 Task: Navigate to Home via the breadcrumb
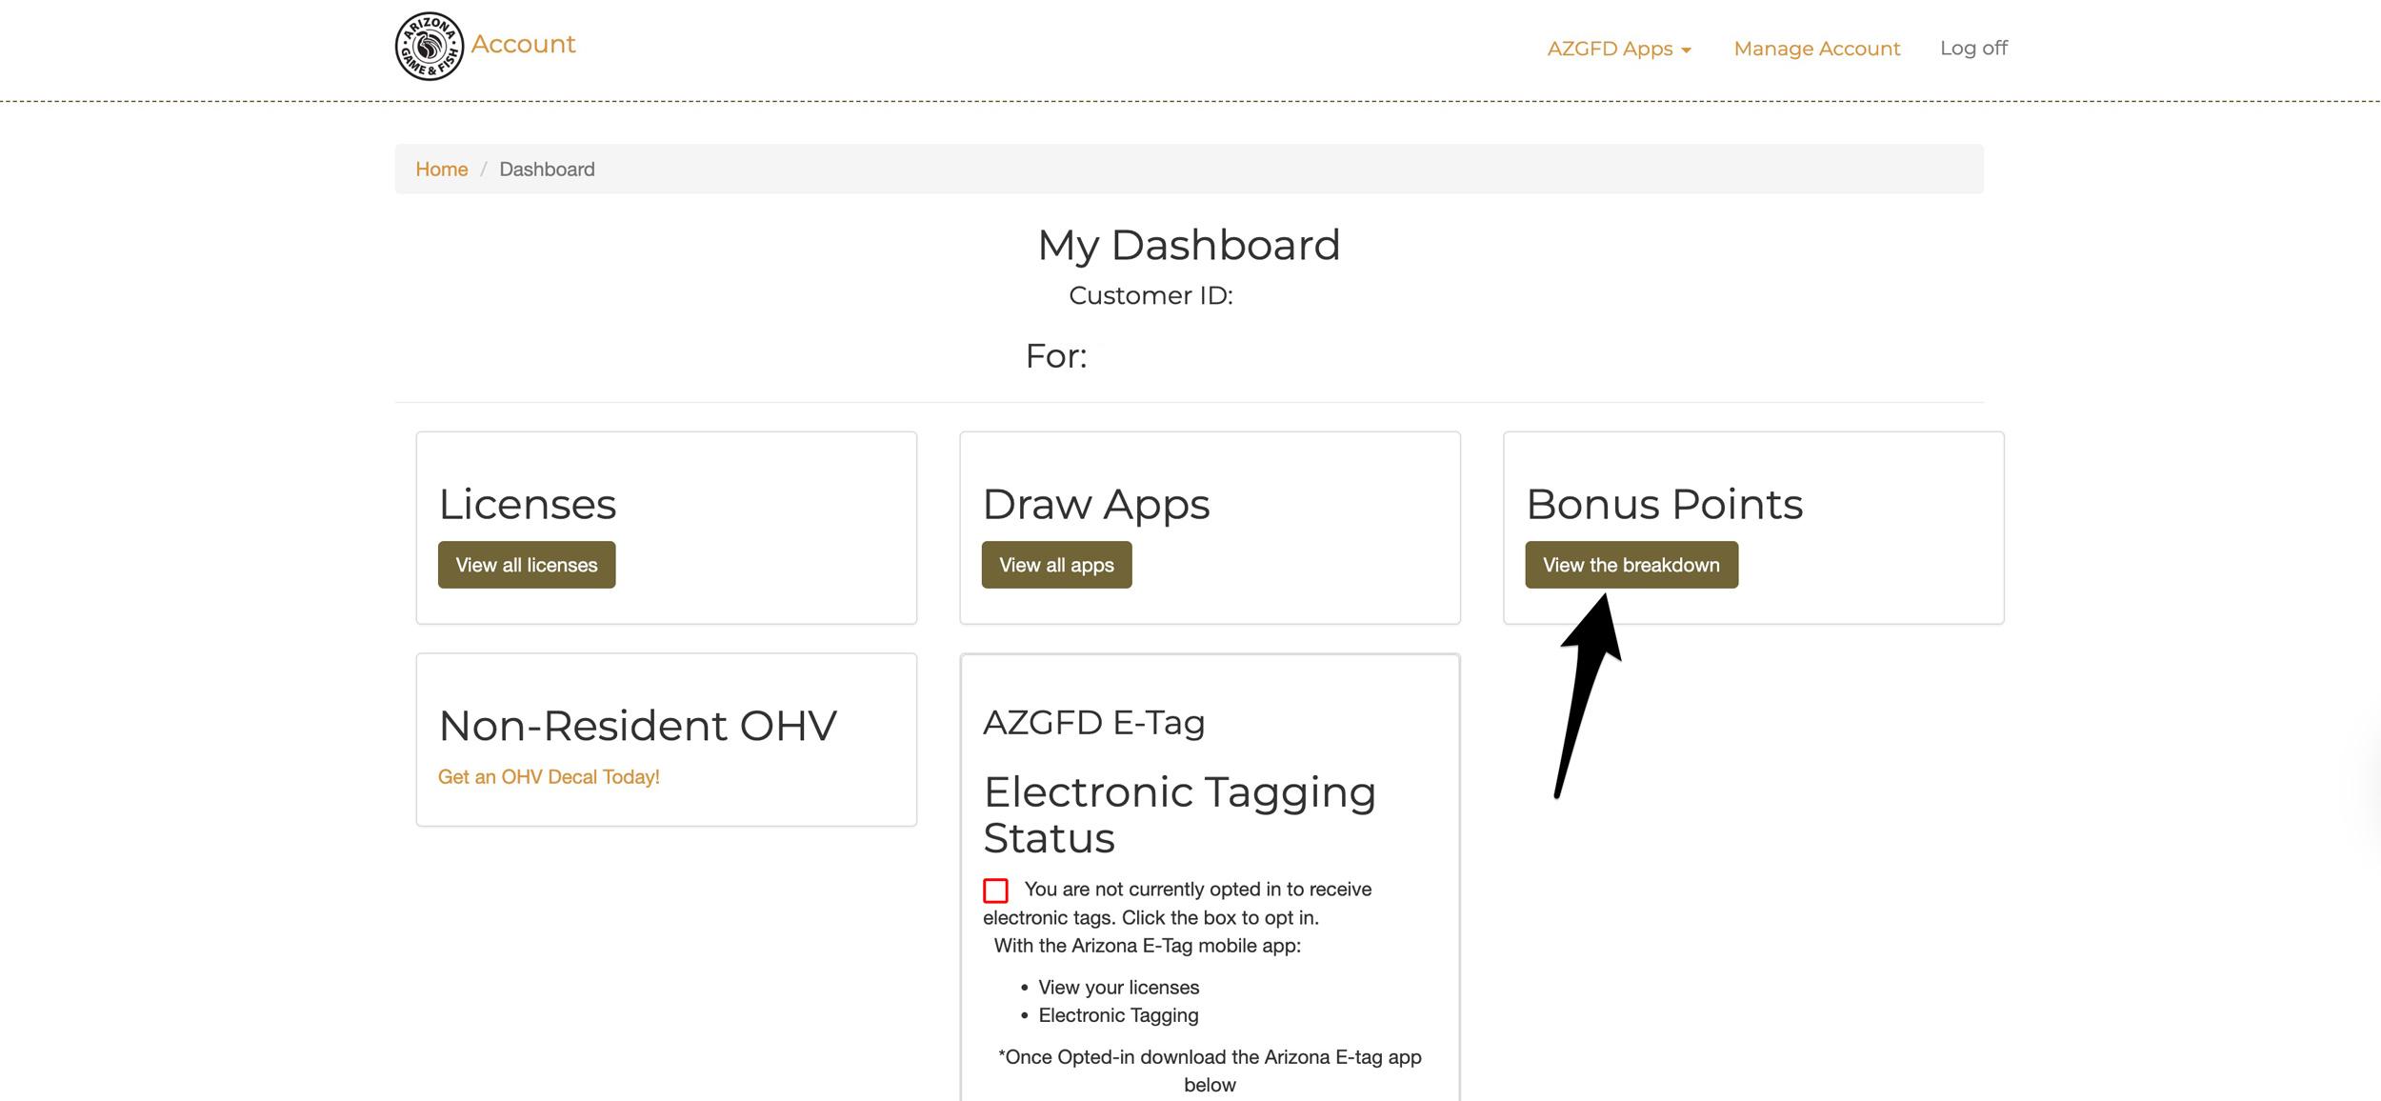441,169
